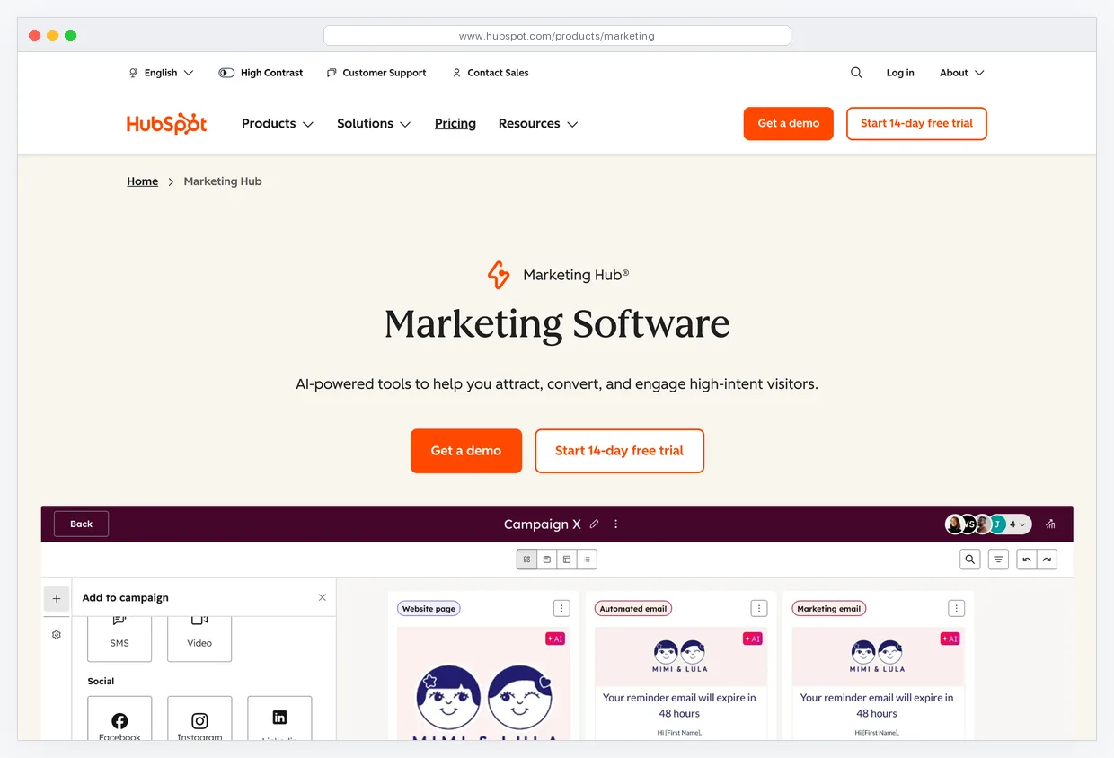Viewport: 1114px width, 758px height.
Task: Switch to list view in campaign toolbar
Action: [587, 560]
